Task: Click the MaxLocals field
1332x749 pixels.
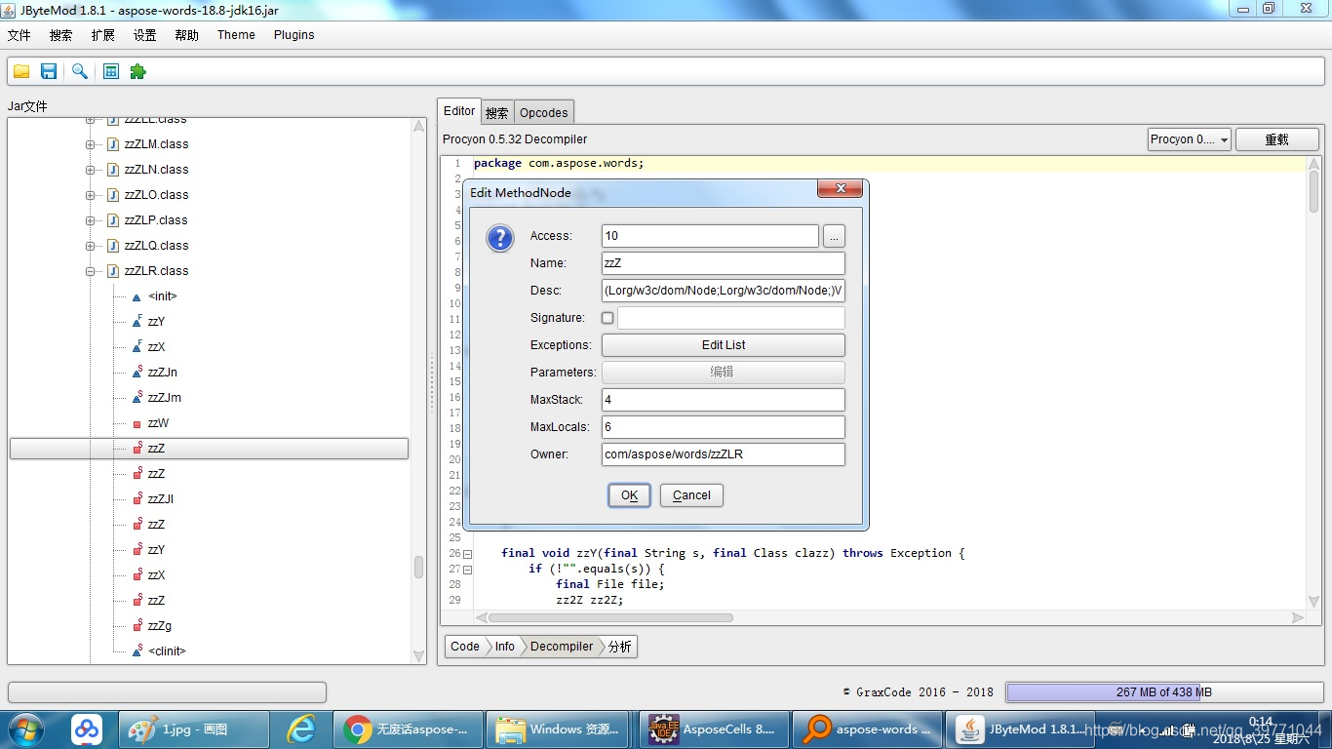Action: [x=724, y=427]
